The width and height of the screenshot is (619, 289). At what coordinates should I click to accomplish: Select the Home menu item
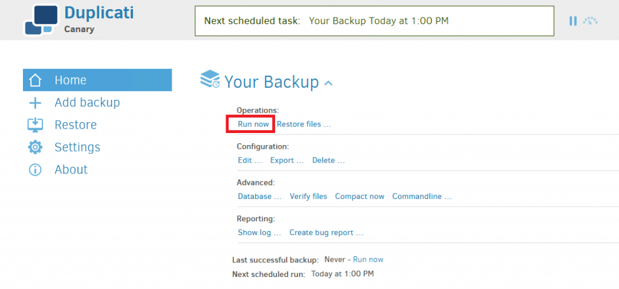(97, 80)
